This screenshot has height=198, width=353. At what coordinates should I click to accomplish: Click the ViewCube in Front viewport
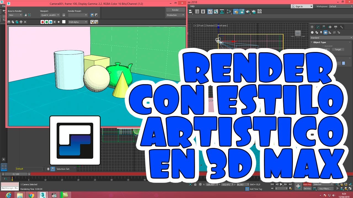298,33
